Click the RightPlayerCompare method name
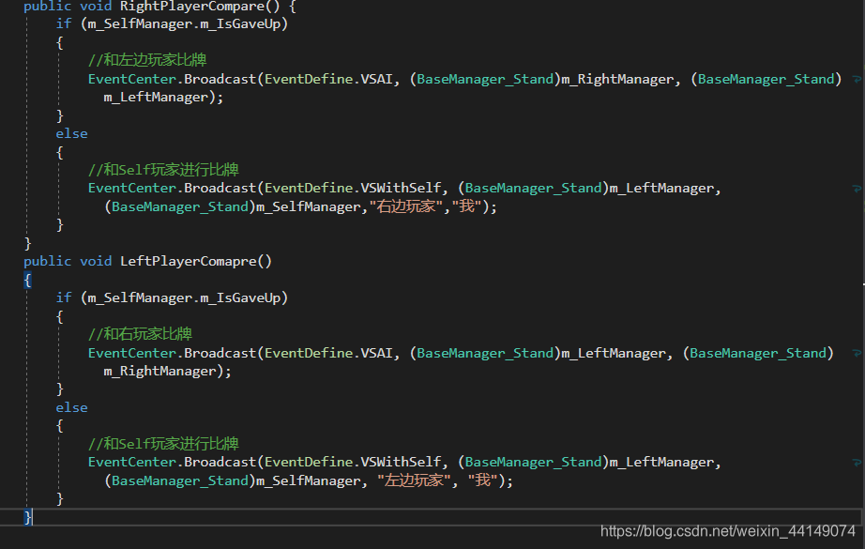The height and width of the screenshot is (549, 865). click(192, 7)
